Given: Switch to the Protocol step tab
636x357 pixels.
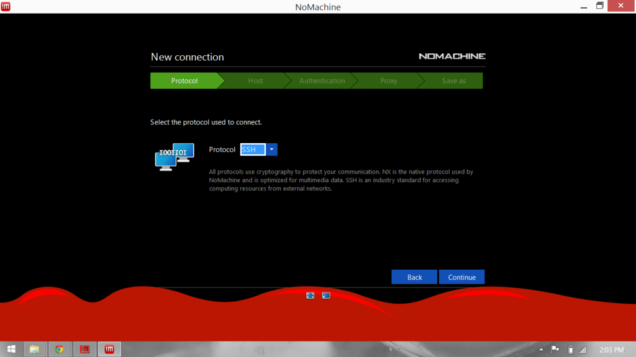Looking at the screenshot, I should pos(184,81).
